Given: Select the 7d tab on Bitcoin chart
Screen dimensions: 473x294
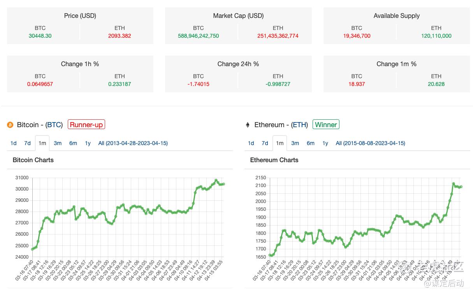Looking at the screenshot, I should click(x=27, y=143).
